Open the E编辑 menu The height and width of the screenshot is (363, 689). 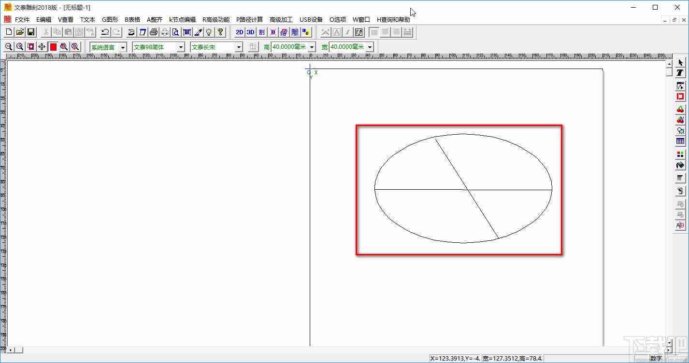(43, 20)
